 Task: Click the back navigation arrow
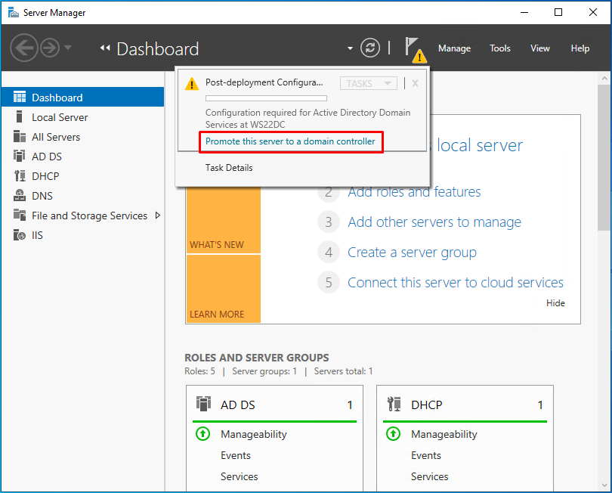click(24, 48)
